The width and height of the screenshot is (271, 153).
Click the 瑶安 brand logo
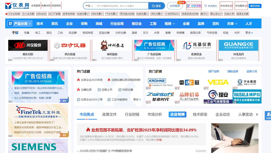(x=218, y=97)
